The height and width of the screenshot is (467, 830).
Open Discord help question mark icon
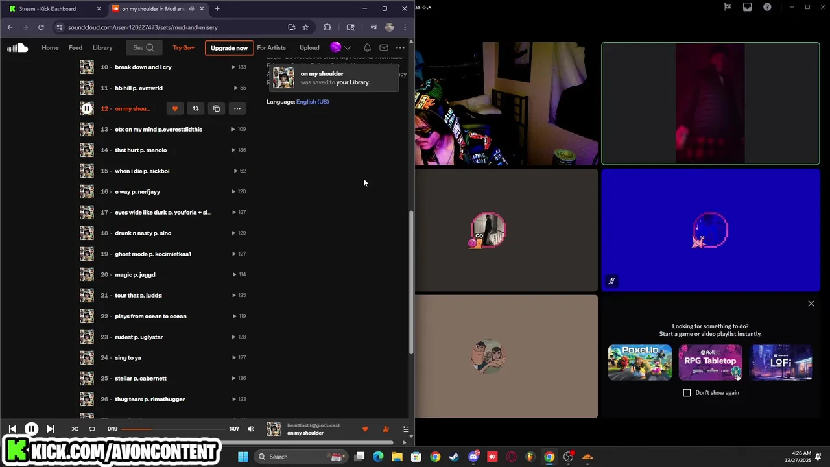tap(767, 7)
